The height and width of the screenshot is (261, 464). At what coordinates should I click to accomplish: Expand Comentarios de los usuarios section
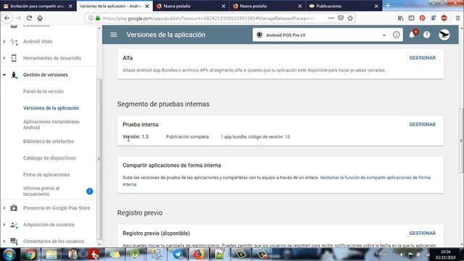pos(4,241)
